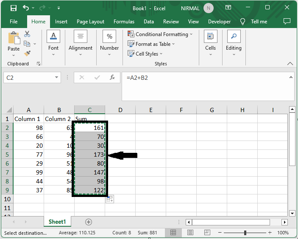Click the Name Box showing C2

[x=28, y=78]
